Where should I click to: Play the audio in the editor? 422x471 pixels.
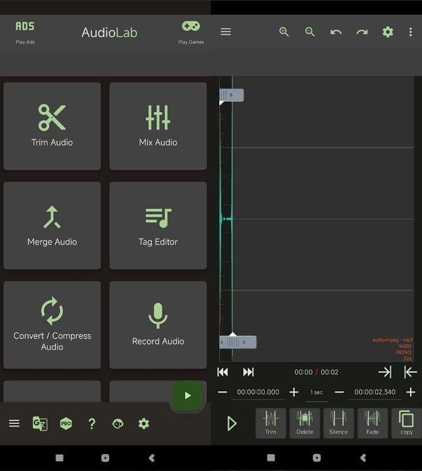pyautogui.click(x=232, y=424)
